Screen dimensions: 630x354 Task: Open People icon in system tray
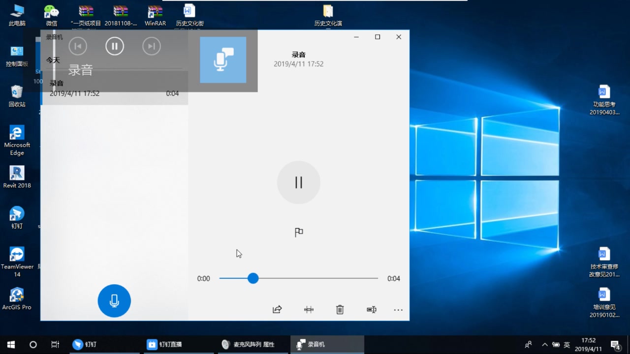pyautogui.click(x=528, y=345)
